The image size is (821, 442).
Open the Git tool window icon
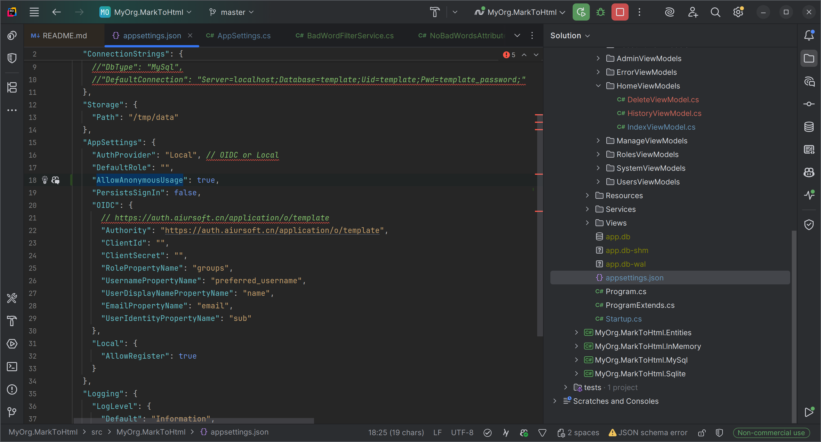coord(12,412)
